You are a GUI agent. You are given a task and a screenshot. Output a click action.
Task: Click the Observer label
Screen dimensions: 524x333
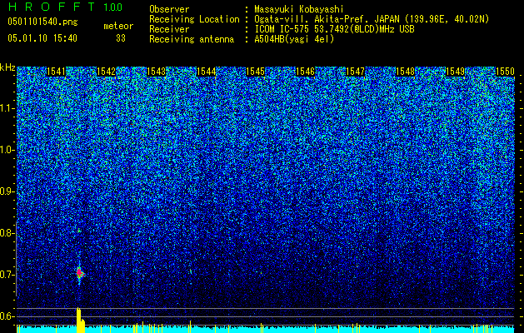click(169, 9)
